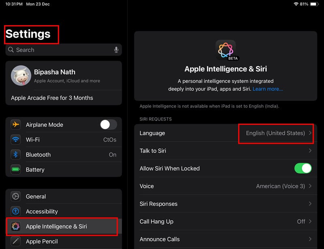
Task: Tap Apple Arcade Free for 3 Months
Action: (x=52, y=98)
